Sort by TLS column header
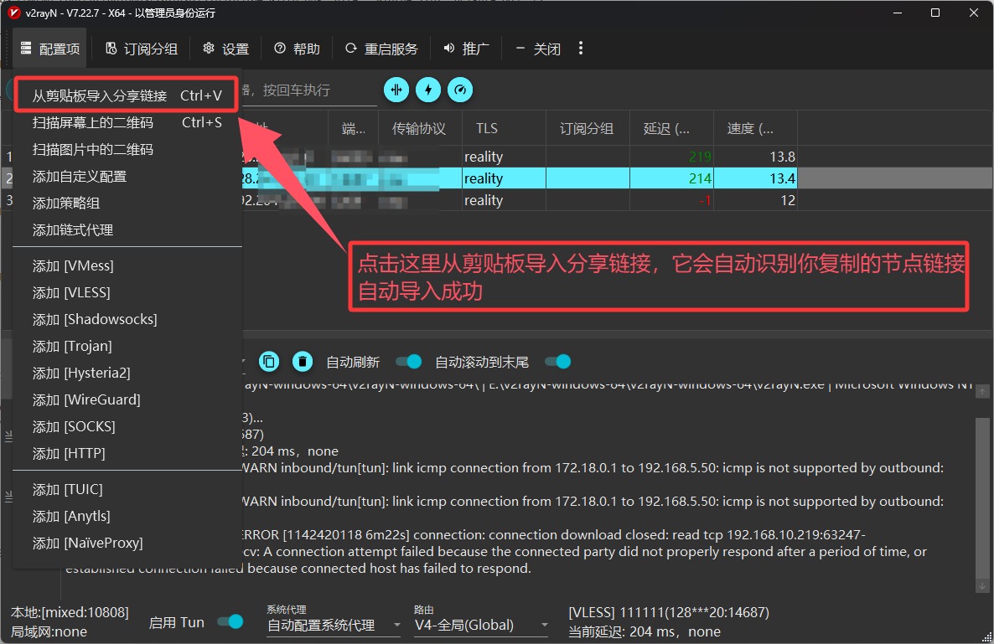Viewport: 994px width, 644px height. click(504, 128)
